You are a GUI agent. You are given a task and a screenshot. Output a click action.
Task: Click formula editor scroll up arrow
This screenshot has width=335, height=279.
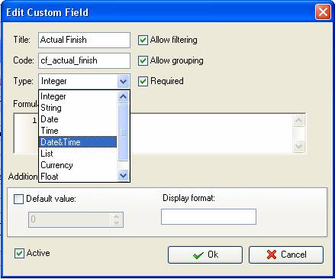[x=298, y=120]
